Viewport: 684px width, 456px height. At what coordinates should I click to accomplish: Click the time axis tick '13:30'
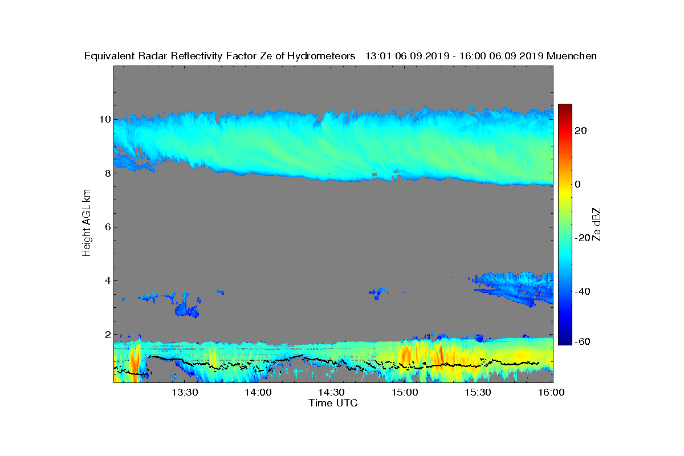[185, 392]
